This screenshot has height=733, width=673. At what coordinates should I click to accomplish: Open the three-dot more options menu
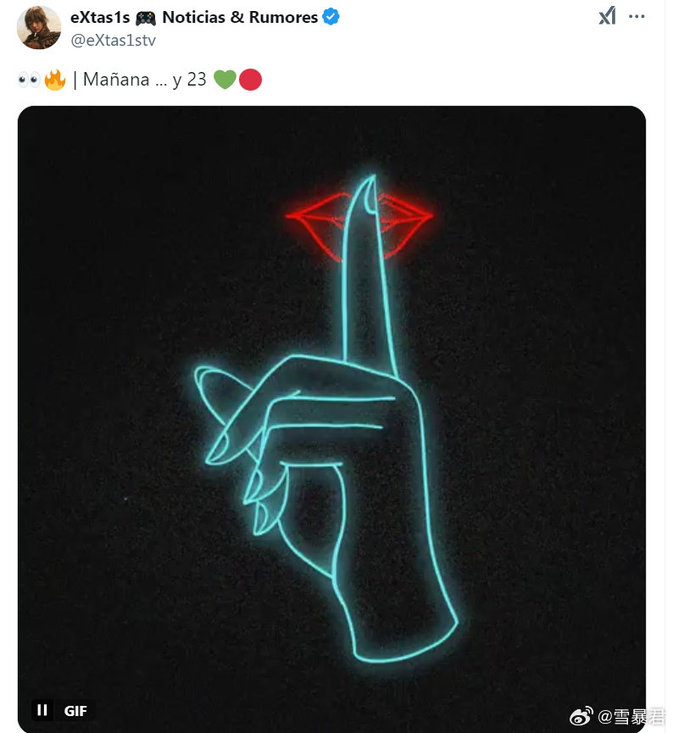coord(637,16)
